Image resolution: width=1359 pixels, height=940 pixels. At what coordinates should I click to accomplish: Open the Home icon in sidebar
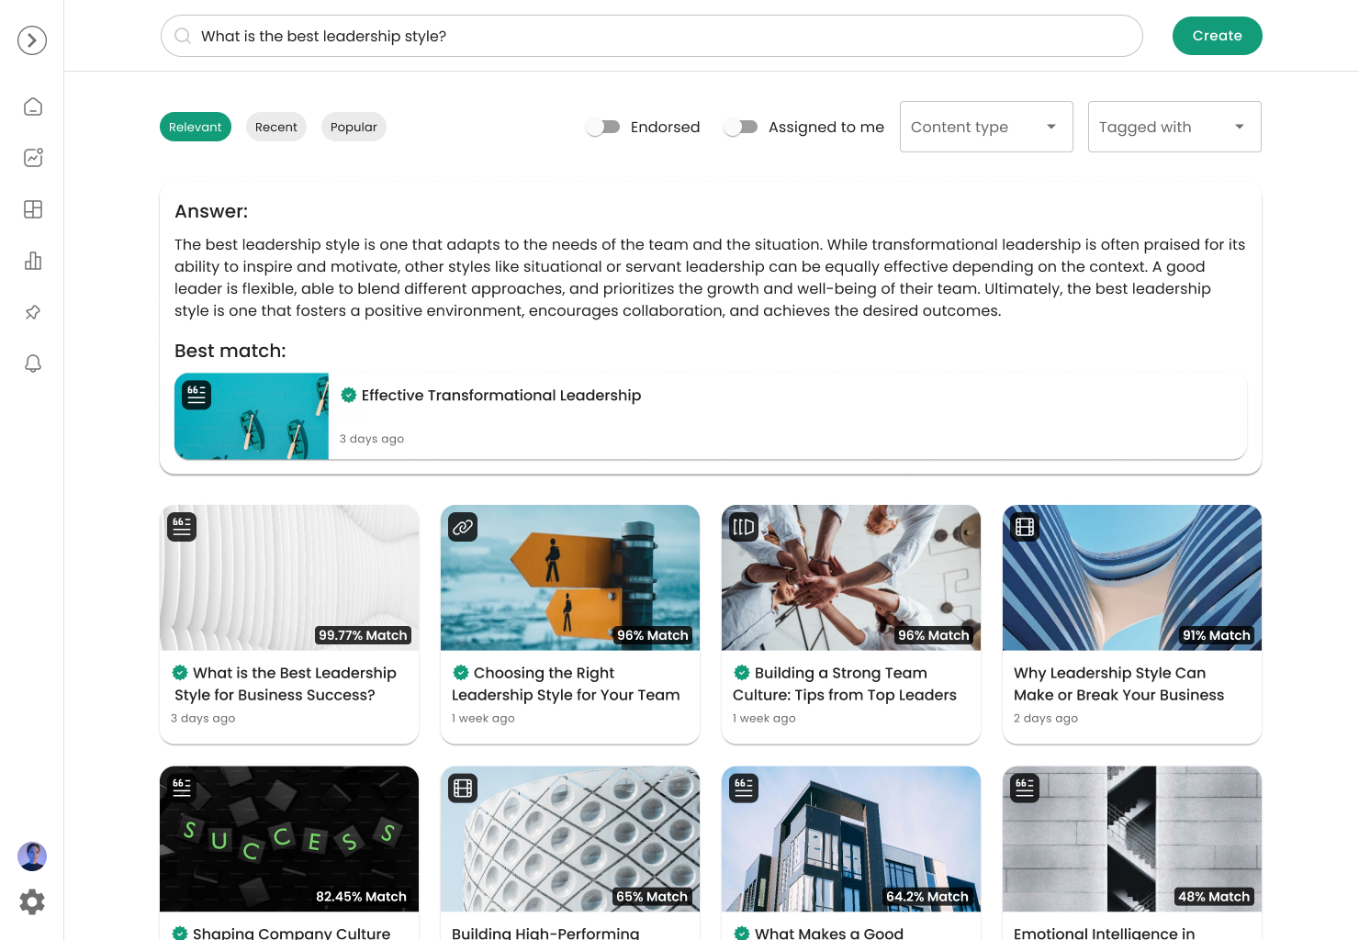[33, 106]
